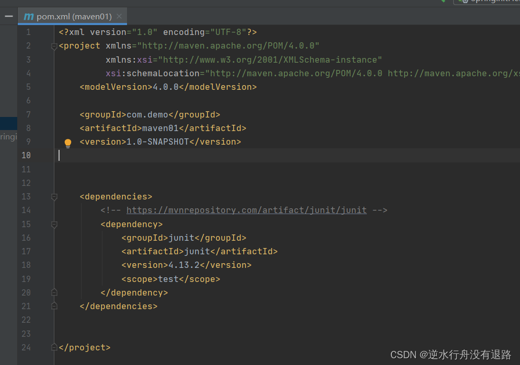The width and height of the screenshot is (520, 365).
Task: Click the xmlns:xsi XMLSchema-instance URL
Action: click(x=270, y=60)
